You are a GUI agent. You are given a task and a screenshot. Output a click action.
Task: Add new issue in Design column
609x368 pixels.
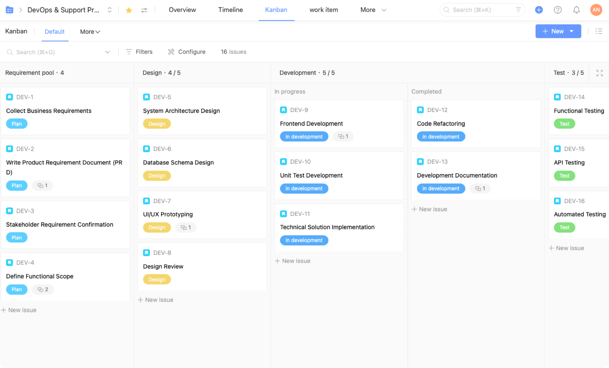coord(155,300)
